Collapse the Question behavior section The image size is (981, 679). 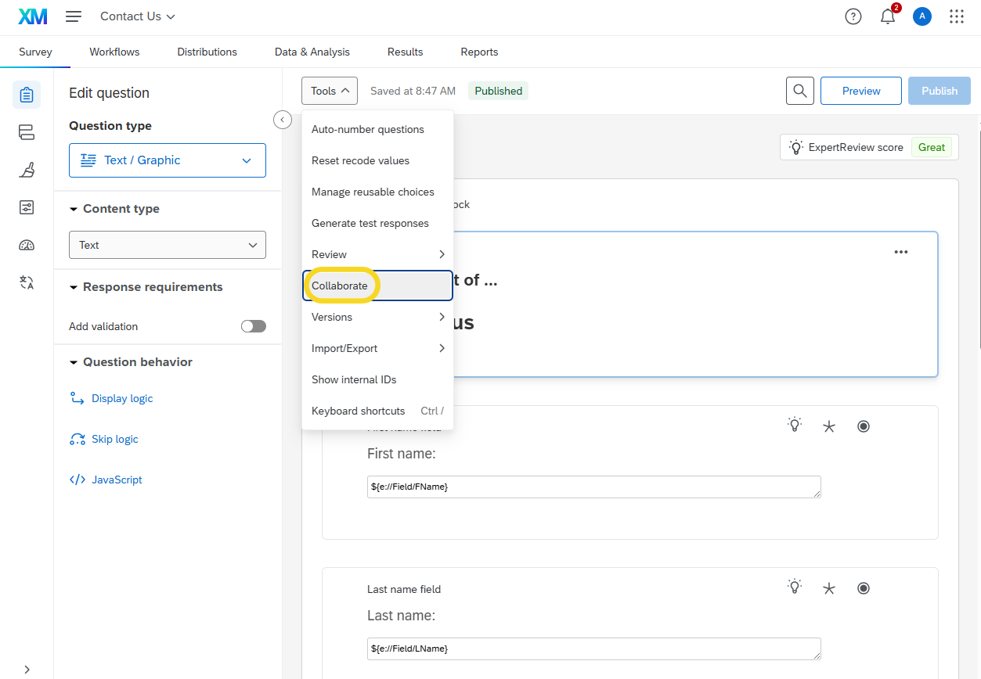pos(74,362)
